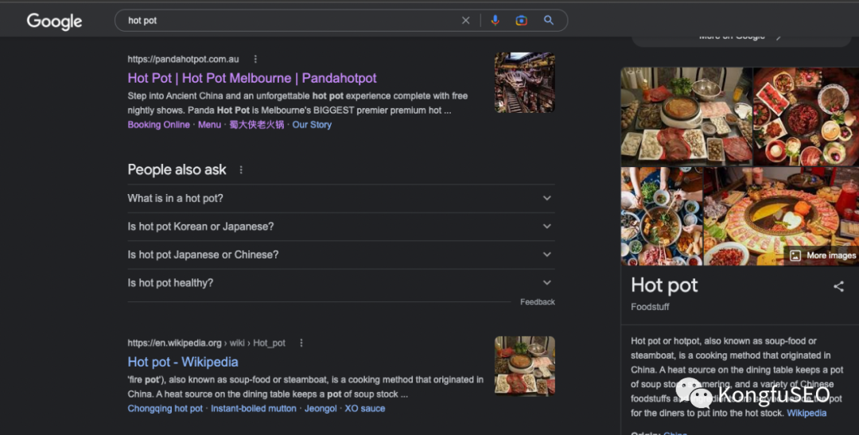Screen dimensions: 859x435
Task: Clear the search box with X icon
Action: pyautogui.click(x=465, y=20)
